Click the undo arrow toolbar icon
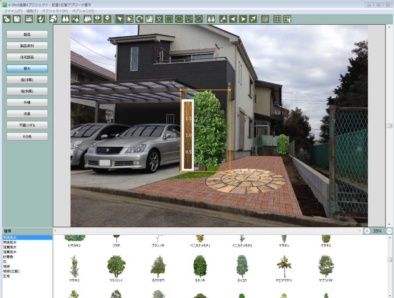Viewport: 394px width, 298px height. [x=41, y=19]
